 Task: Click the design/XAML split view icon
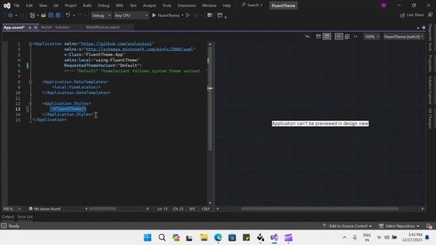[x=339, y=36]
